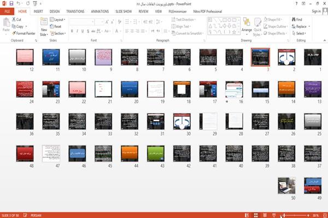Toggle Underline formatting
Screen dimensions: 328x218
pos(83,31)
